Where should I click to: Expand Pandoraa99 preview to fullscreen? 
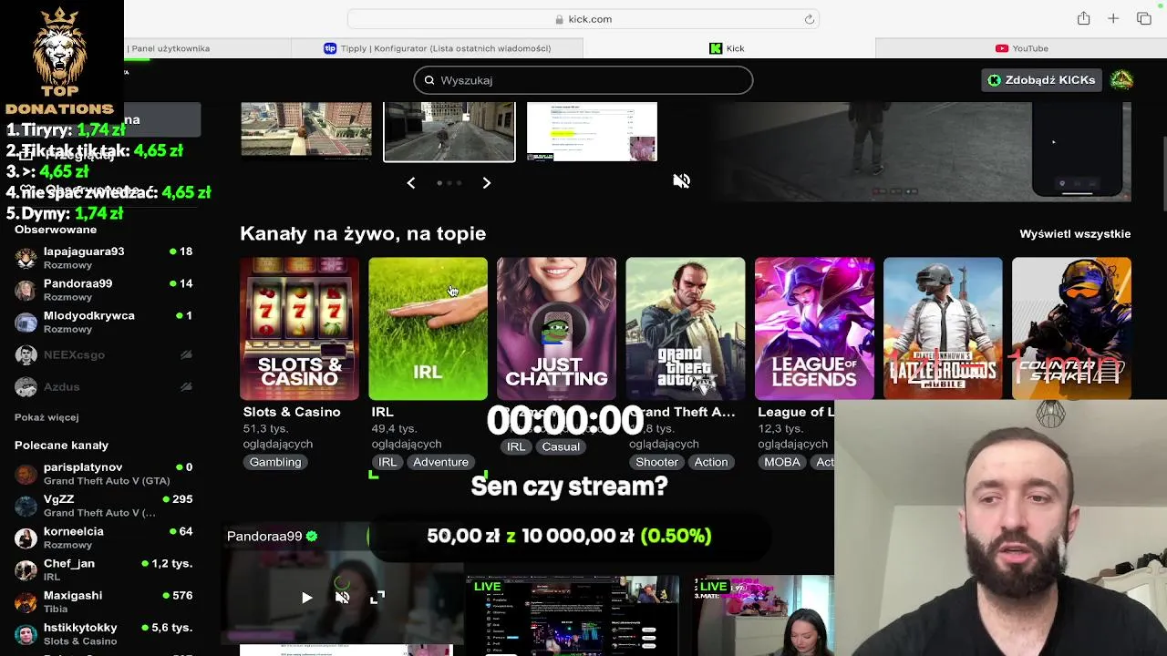coord(377,598)
